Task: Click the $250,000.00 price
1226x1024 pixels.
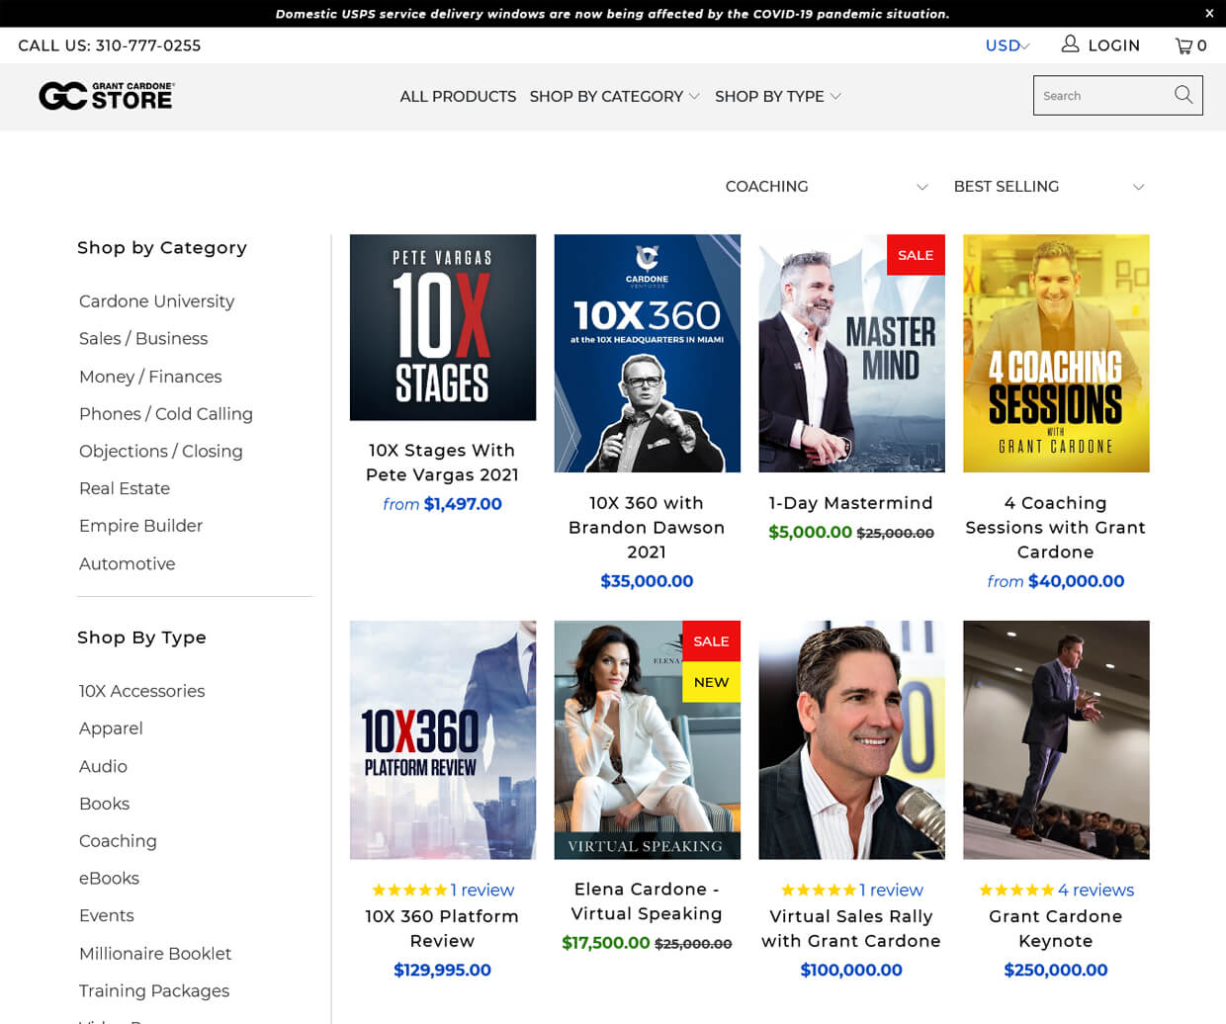Action: point(1056,970)
